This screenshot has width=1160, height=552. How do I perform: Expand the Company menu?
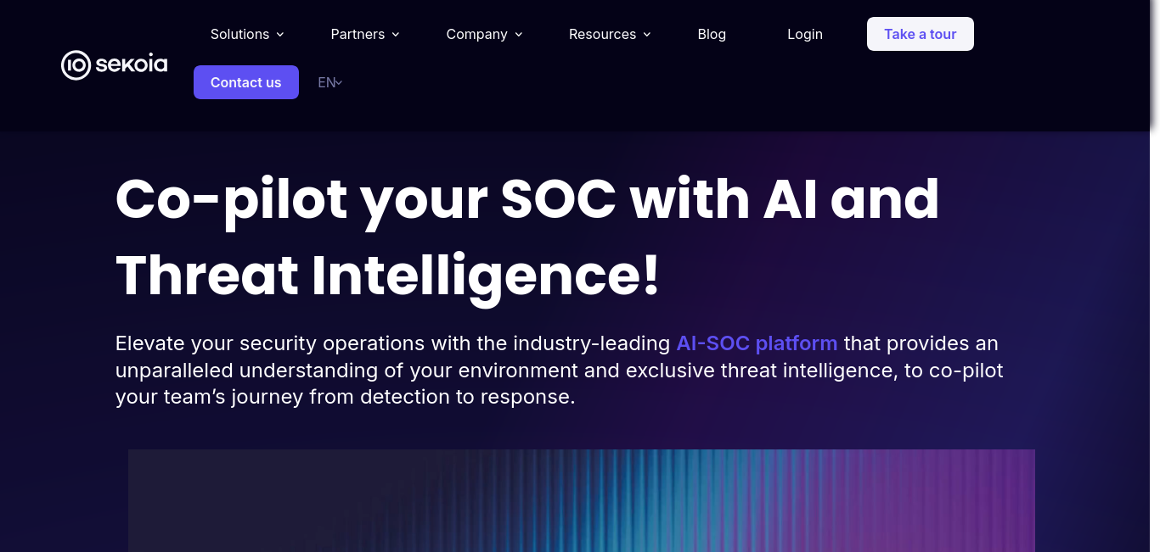click(476, 34)
